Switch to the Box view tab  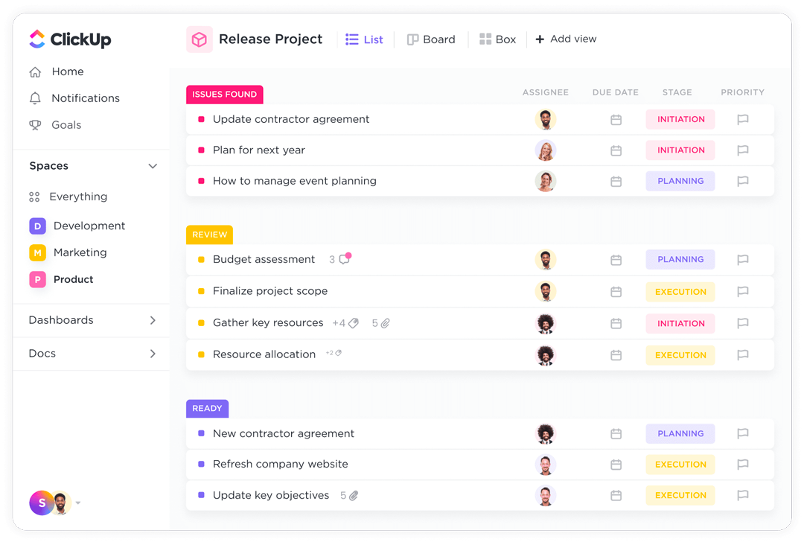coord(497,39)
